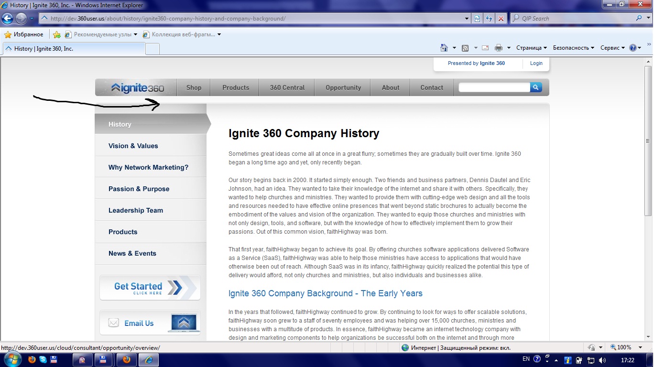
Task: Open the Безопасность menu
Action: pos(574,48)
